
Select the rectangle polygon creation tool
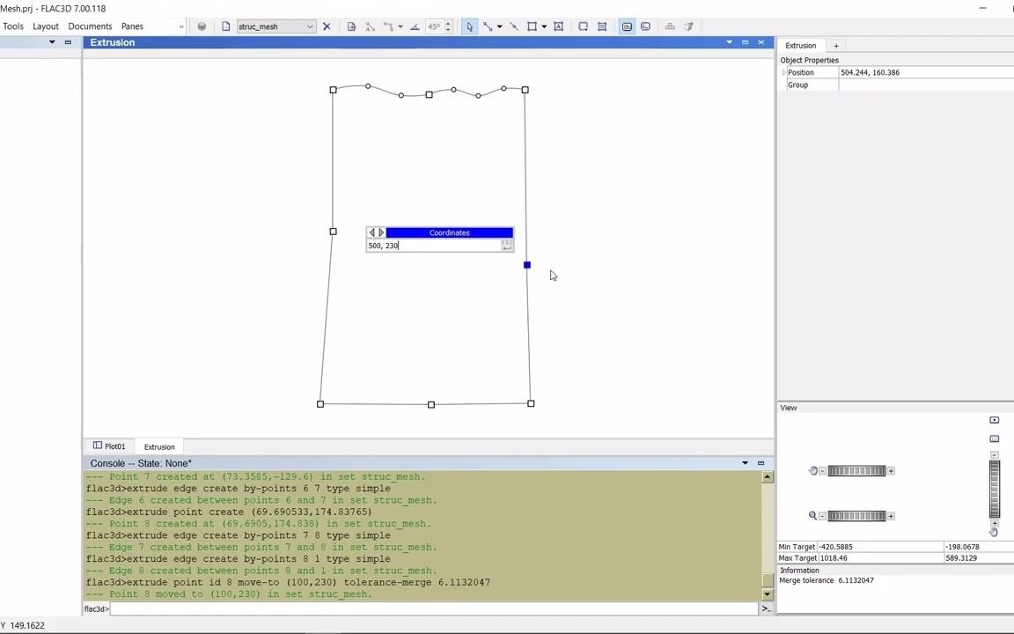[532, 26]
